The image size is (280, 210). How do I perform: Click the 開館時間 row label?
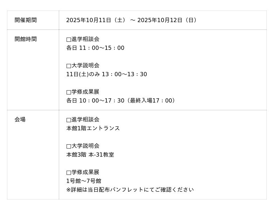[x=26, y=39]
